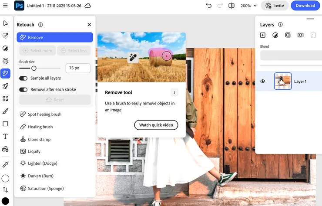Image resolution: width=322 pixels, height=206 pixels.
Task: Click the add new layer icon
Action: click(x=262, y=35)
